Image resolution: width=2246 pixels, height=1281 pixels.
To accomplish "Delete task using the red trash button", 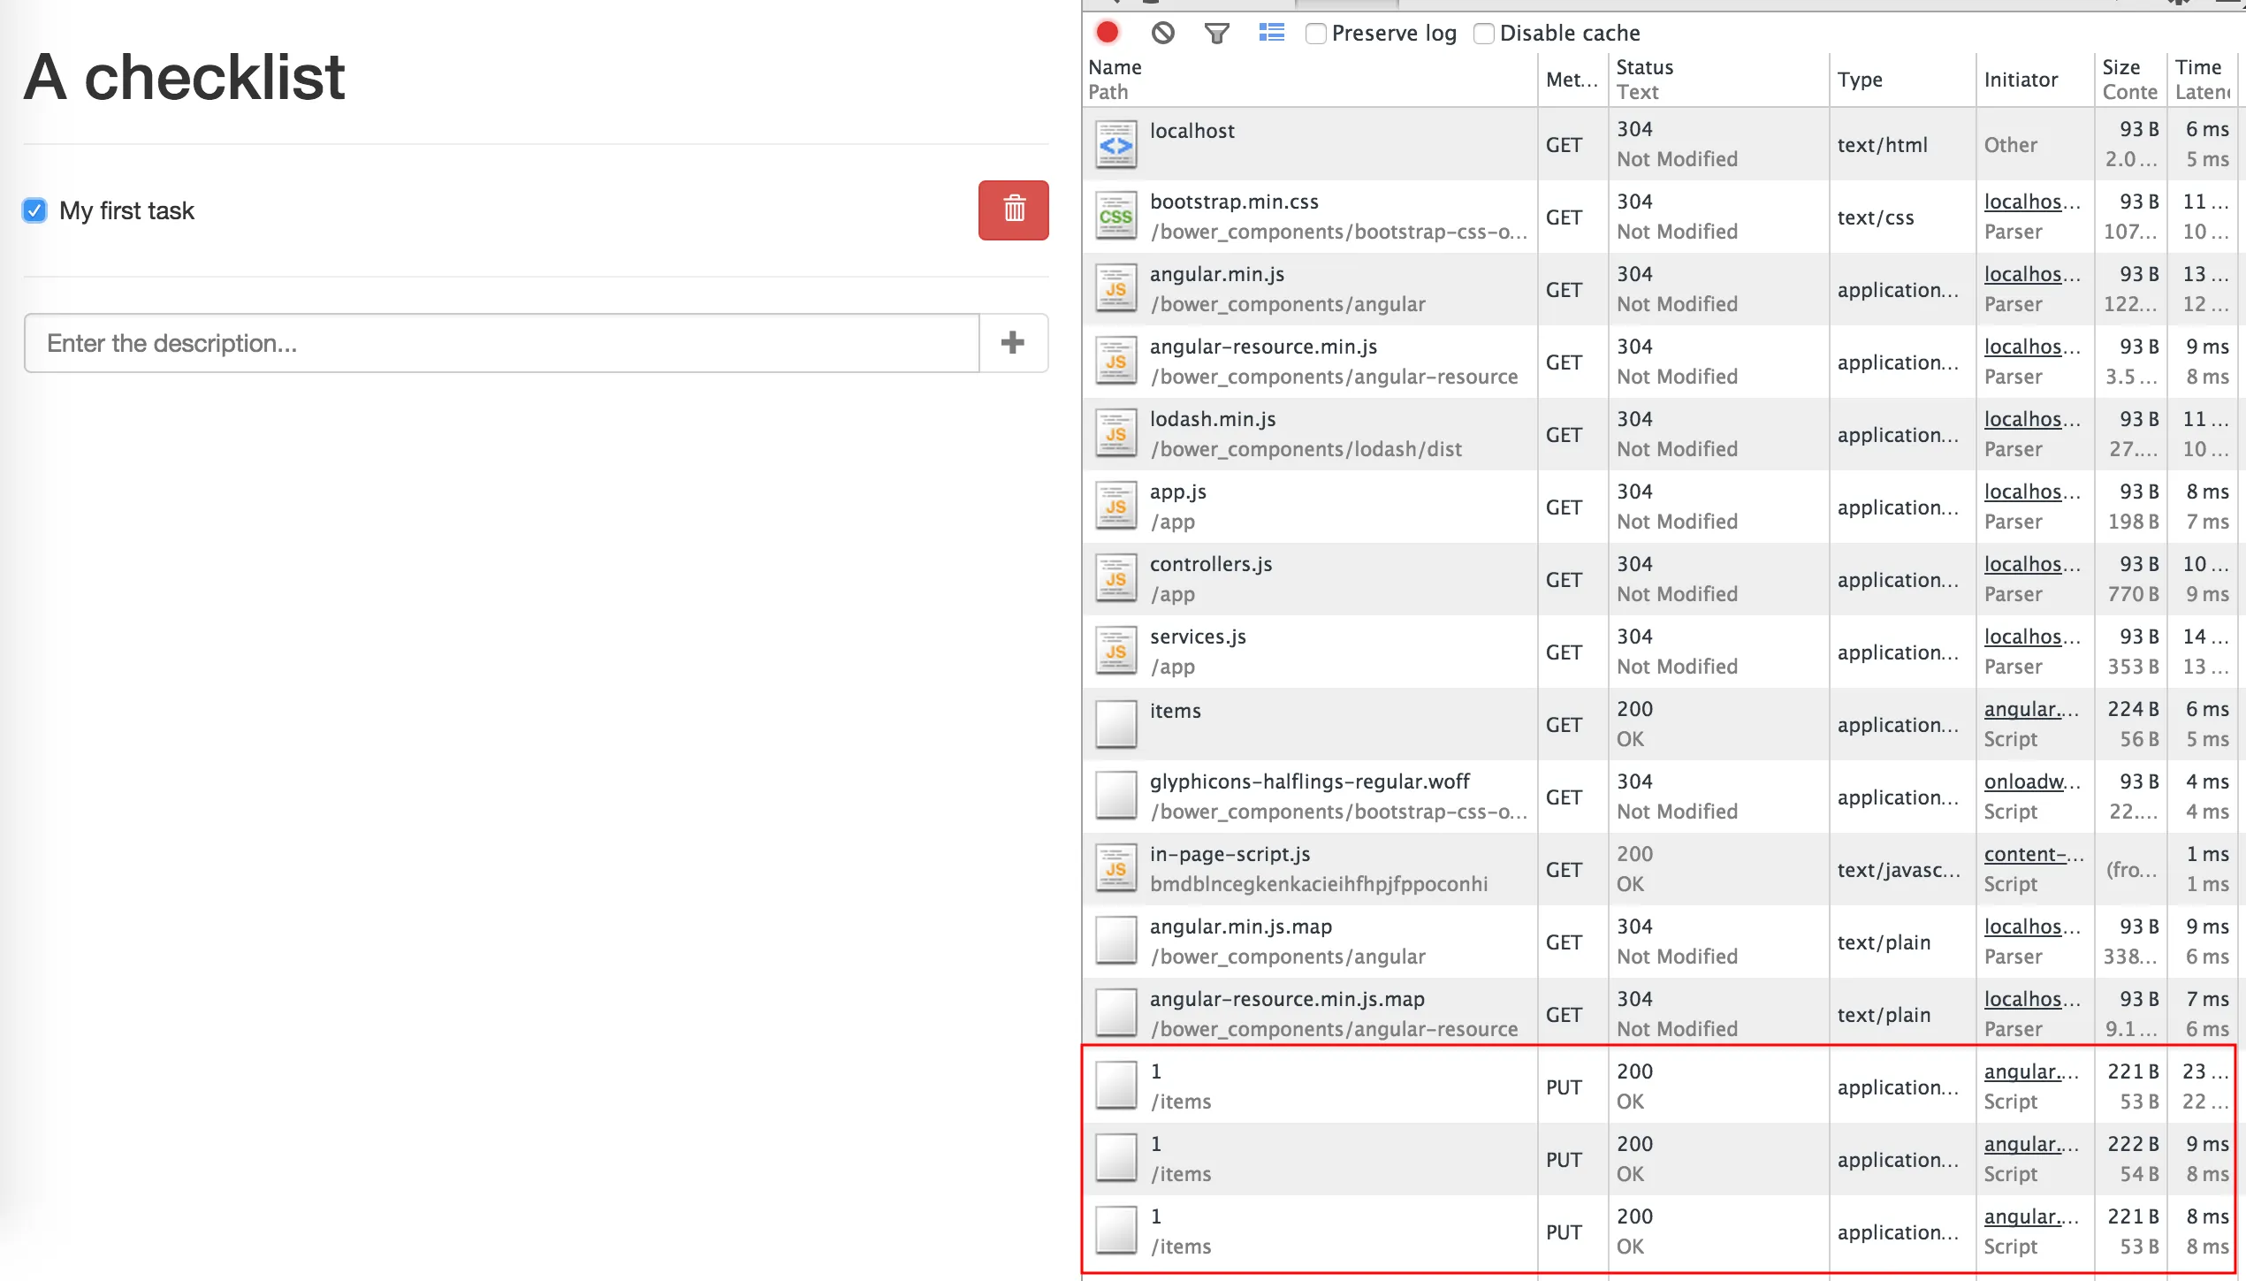I will coord(1013,210).
